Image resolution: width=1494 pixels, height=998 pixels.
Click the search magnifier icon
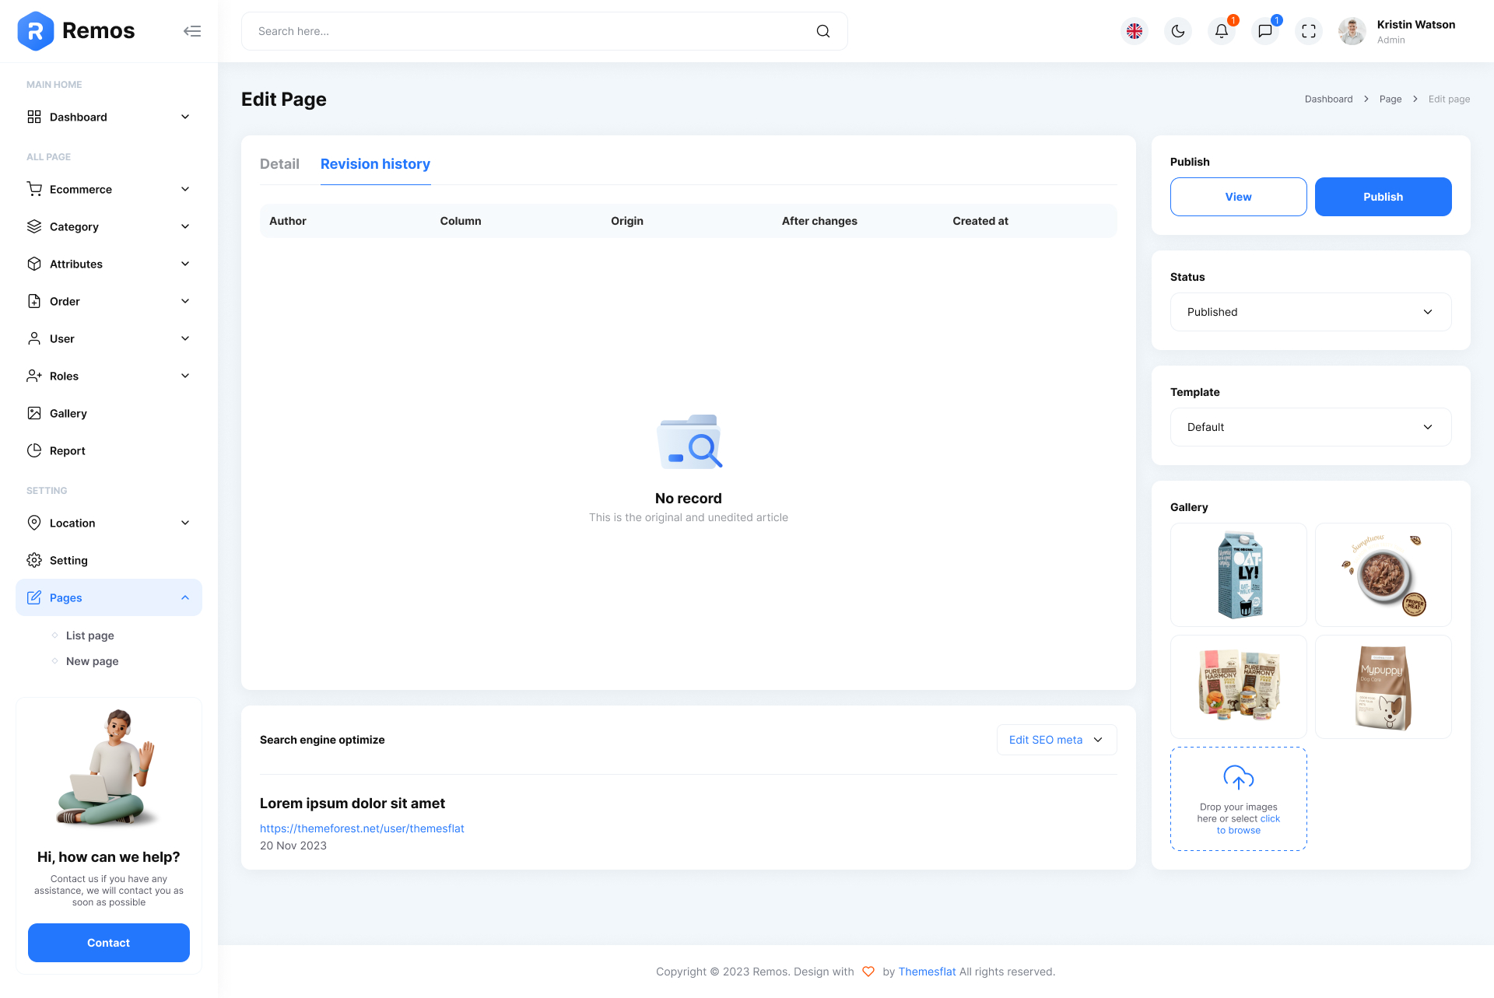click(x=823, y=31)
